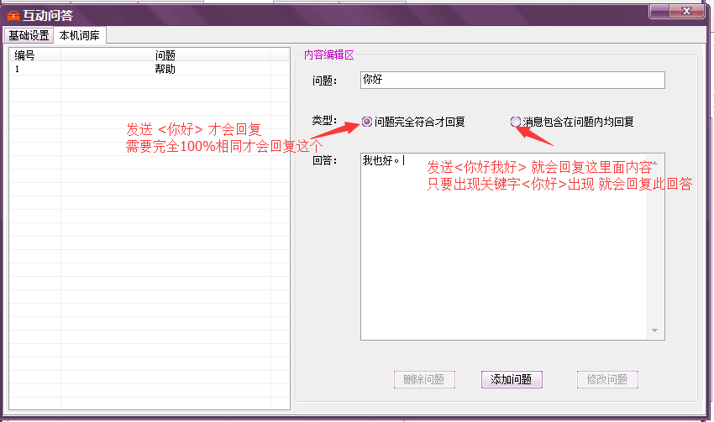Click the 问题 text field containing 你好
The image size is (714, 422).
(x=512, y=80)
